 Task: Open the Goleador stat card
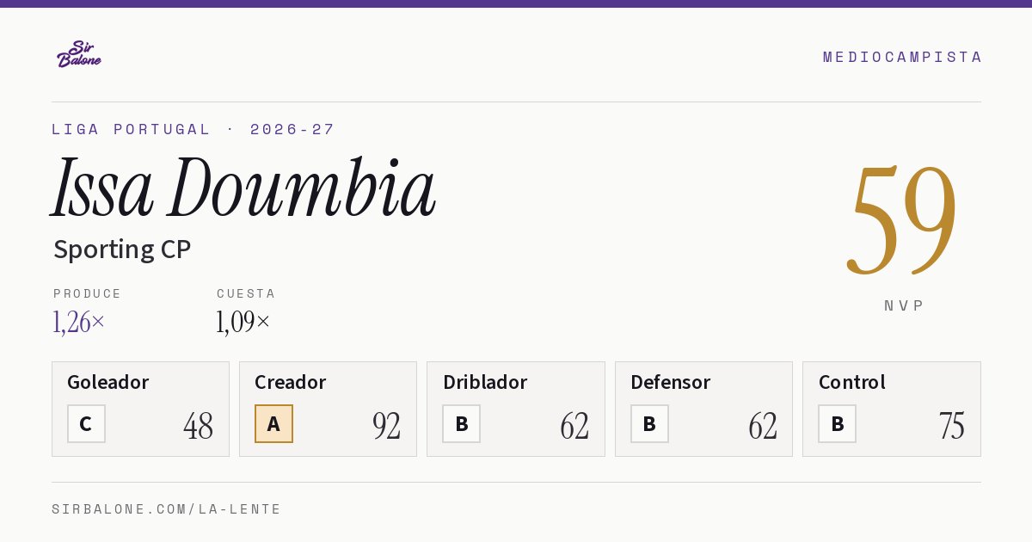point(140,409)
